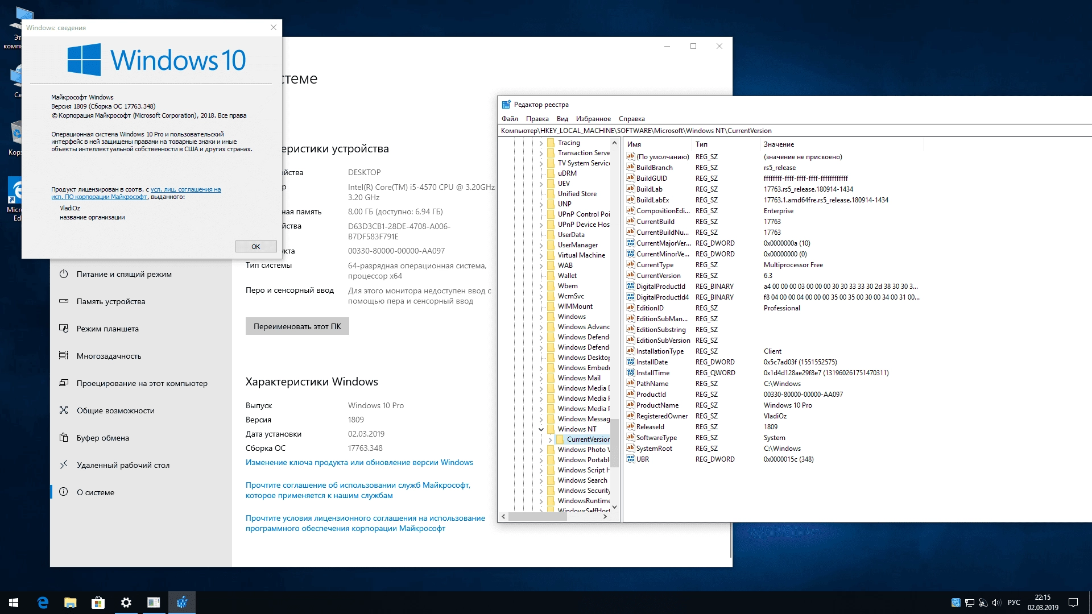1092x614 pixels.
Task: Expand the Windows Photo Viewer registry key
Action: coord(541,450)
